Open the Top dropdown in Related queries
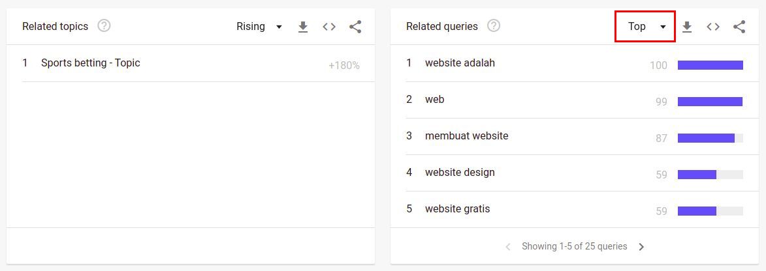766x271 pixels. click(645, 27)
